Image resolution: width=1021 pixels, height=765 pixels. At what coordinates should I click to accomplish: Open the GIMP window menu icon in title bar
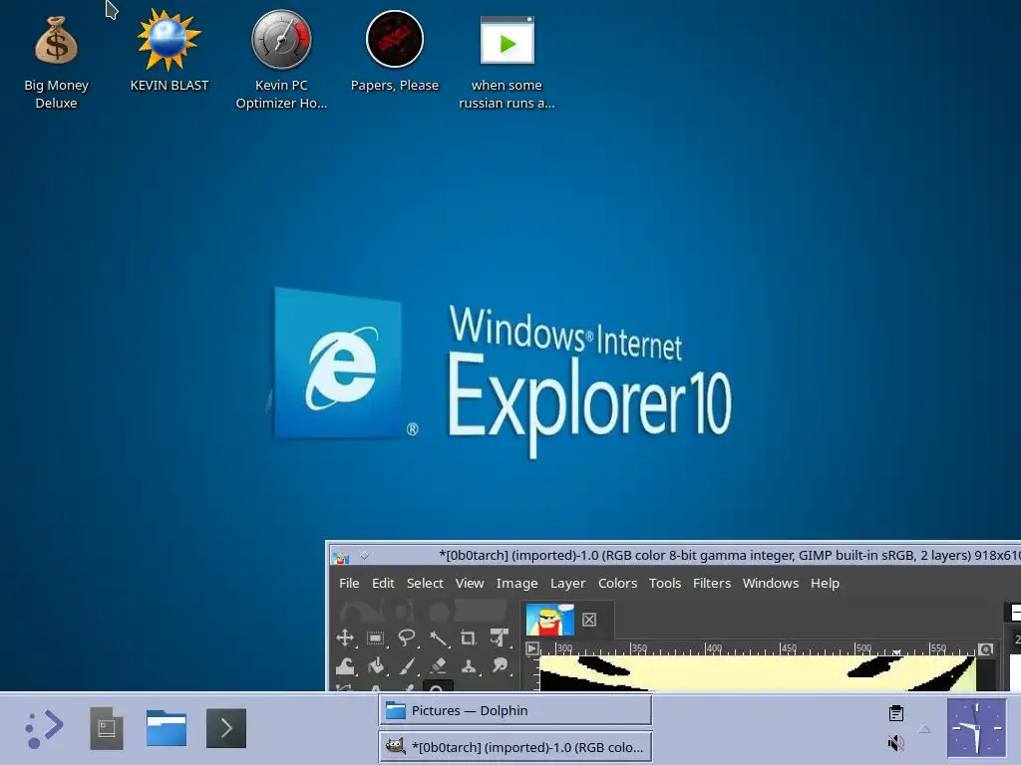click(341, 556)
